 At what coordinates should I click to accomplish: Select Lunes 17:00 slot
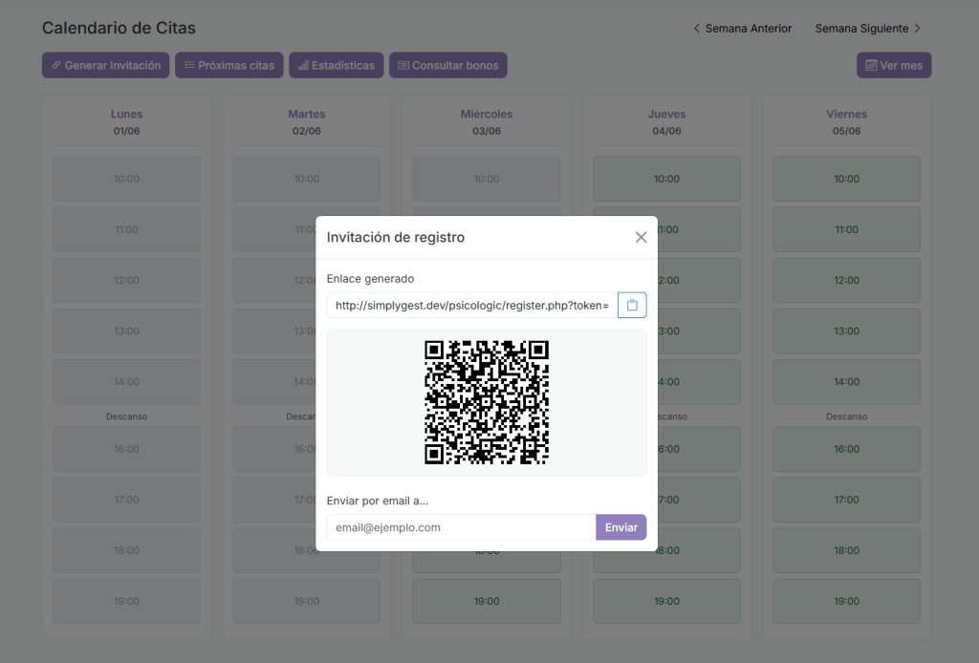[127, 500]
